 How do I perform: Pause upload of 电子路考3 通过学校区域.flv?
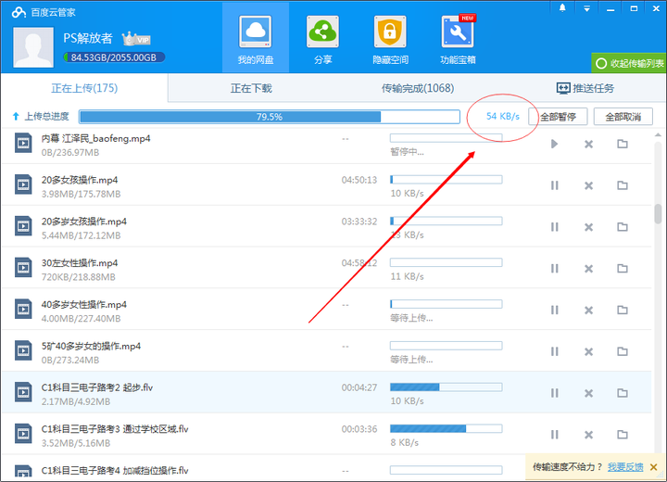tap(554, 435)
